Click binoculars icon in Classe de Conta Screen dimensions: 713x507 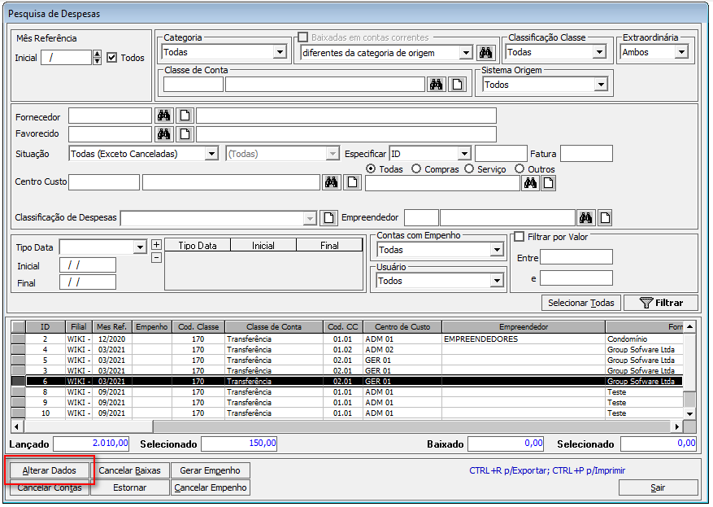[437, 85]
